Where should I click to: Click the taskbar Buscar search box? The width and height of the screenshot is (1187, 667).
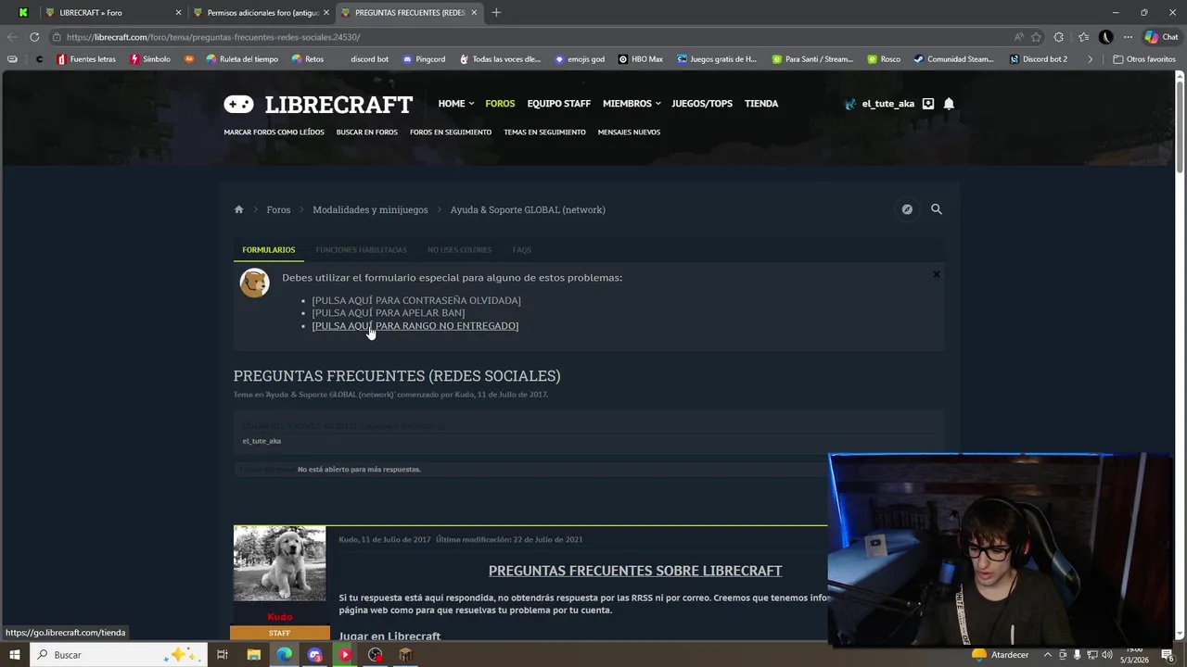tap(117, 655)
